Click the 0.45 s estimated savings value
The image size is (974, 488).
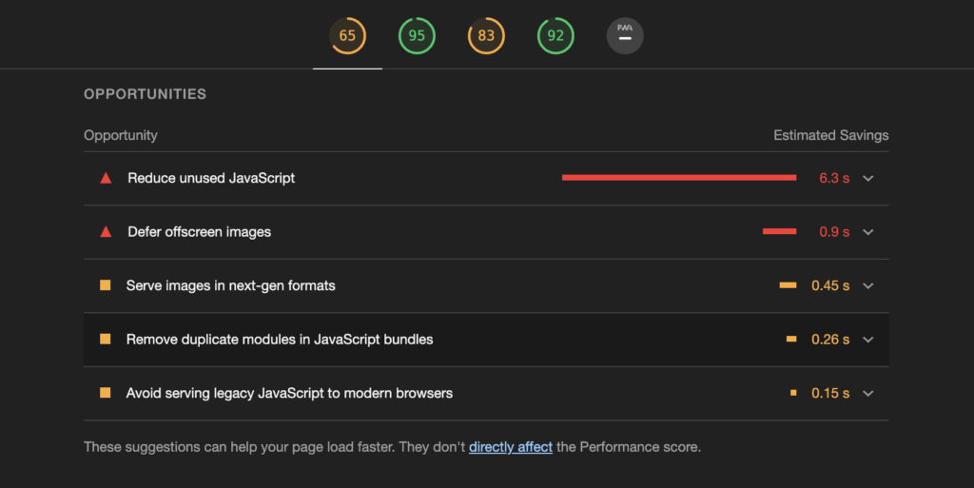[830, 285]
